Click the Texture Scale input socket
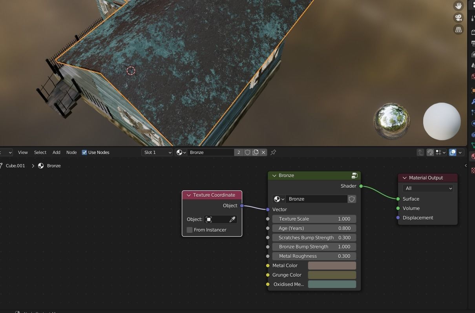Screen dimensions: 475x313 pyautogui.click(x=268, y=219)
